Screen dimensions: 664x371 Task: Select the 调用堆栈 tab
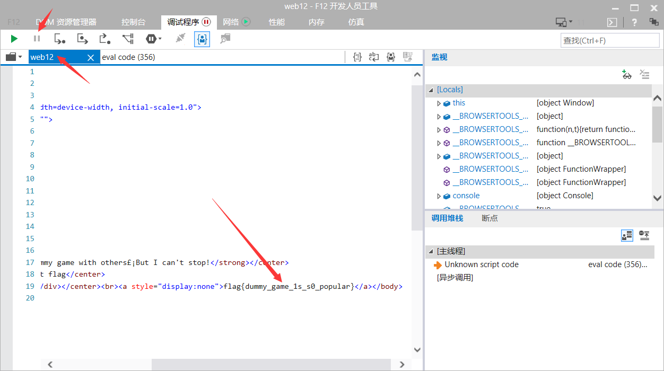pyautogui.click(x=447, y=218)
